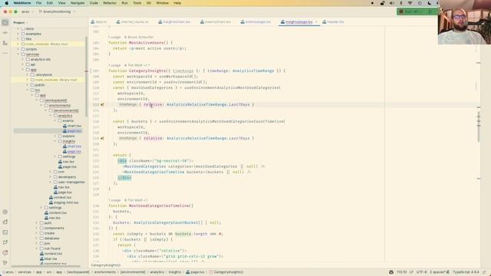Click the LF line separator widget

pyautogui.click(x=411, y=272)
